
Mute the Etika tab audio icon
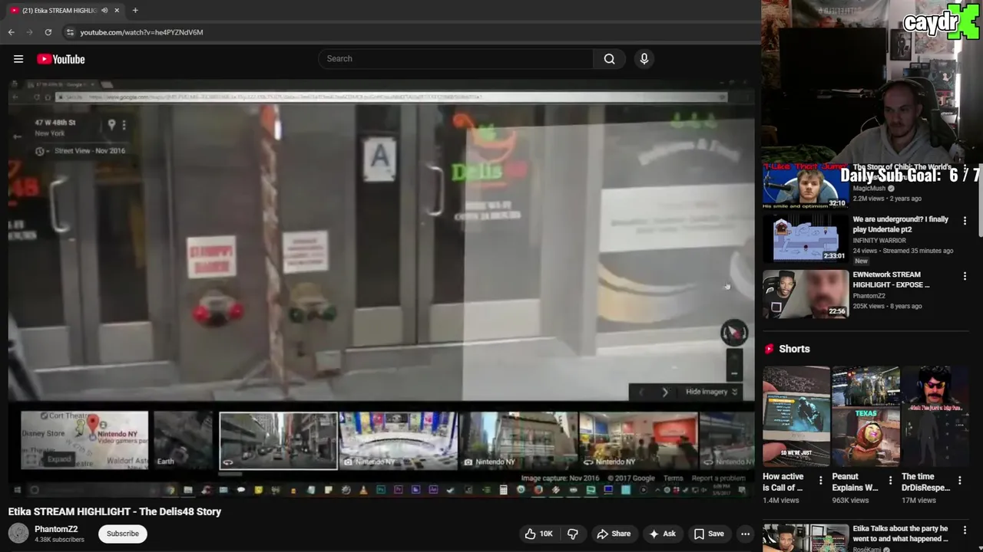pos(104,11)
